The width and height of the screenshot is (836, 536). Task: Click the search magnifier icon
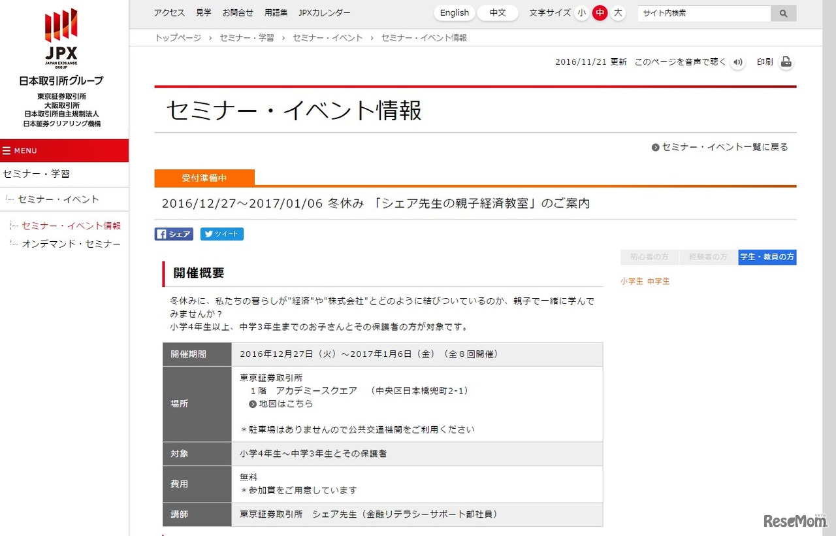783,13
